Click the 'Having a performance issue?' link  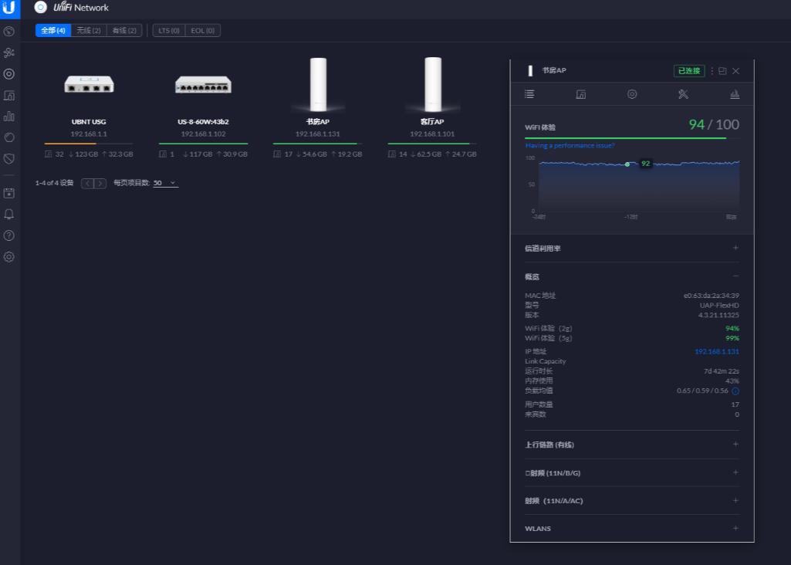(x=569, y=145)
